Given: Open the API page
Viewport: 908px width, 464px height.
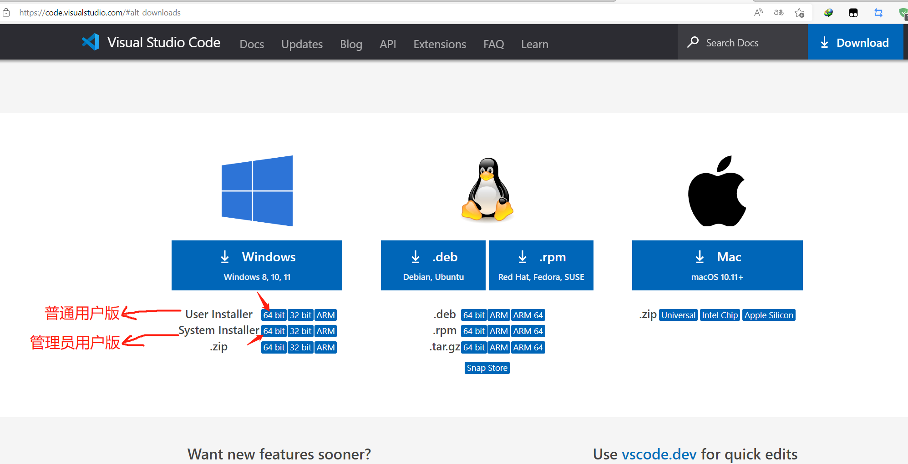Looking at the screenshot, I should 388,44.
